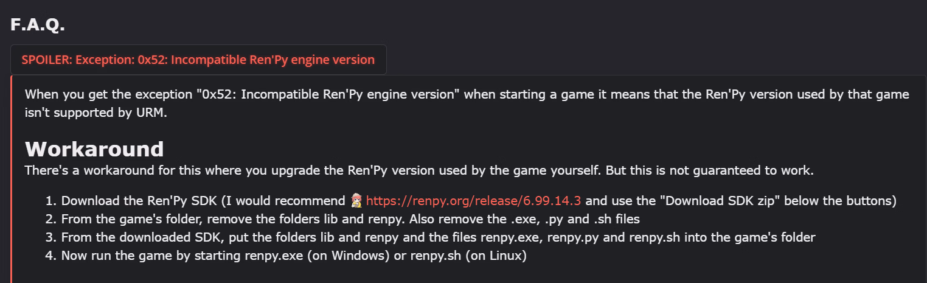Click the number 1 list marker
This screenshot has width=927, height=283.
[x=50, y=201]
